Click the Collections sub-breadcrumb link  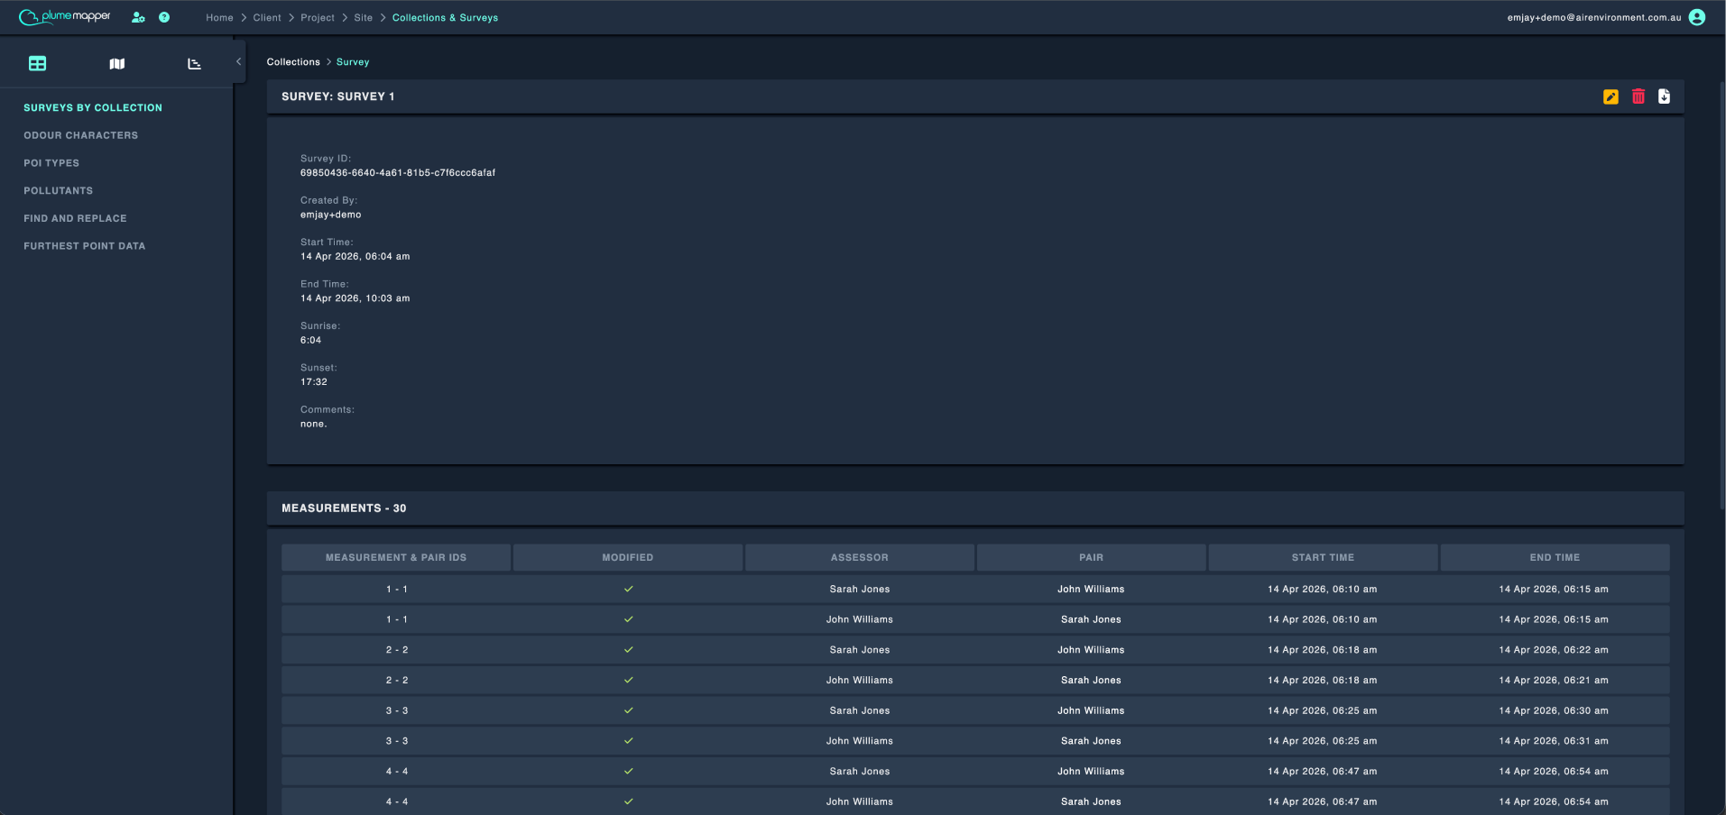[x=293, y=62]
